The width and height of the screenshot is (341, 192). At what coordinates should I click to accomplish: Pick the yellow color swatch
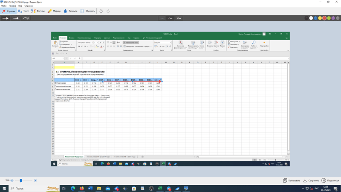[320, 18]
